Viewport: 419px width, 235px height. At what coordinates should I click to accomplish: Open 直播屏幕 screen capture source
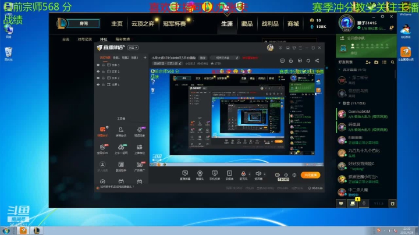click(185, 175)
